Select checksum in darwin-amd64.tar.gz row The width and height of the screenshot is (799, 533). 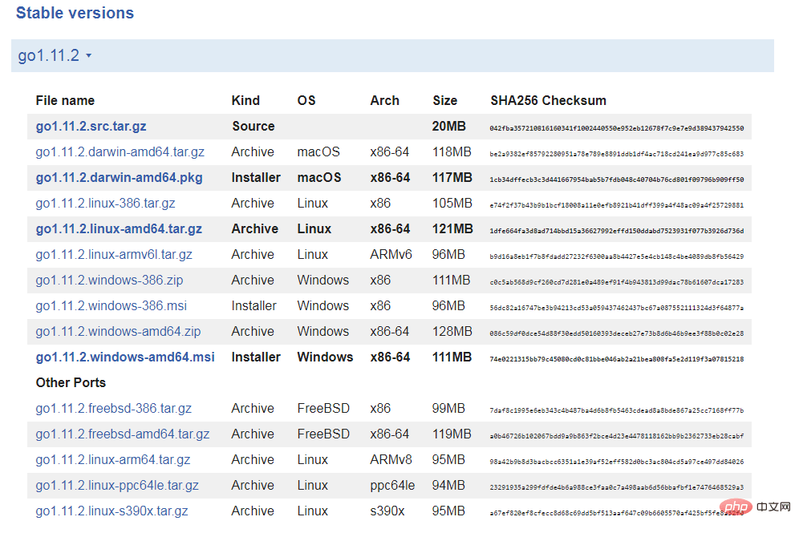(x=617, y=154)
